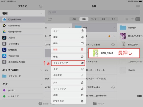Open IMG_0944 sketch thumbnail in column
143x107 pixels.
(123, 45)
